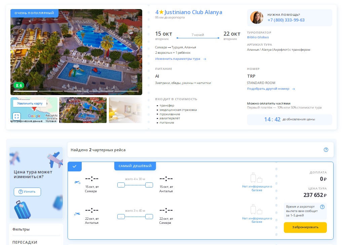Click the selected flight checkmark box

75,166
